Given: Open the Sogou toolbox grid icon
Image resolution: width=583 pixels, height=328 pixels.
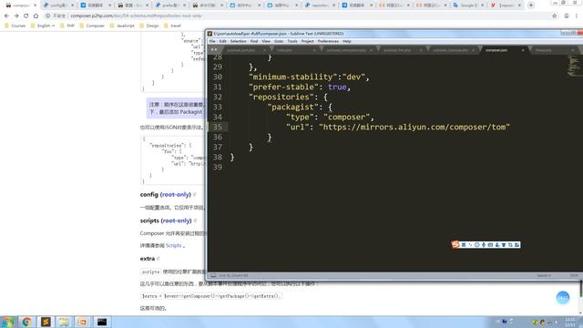Looking at the screenshot, I should [517, 245].
